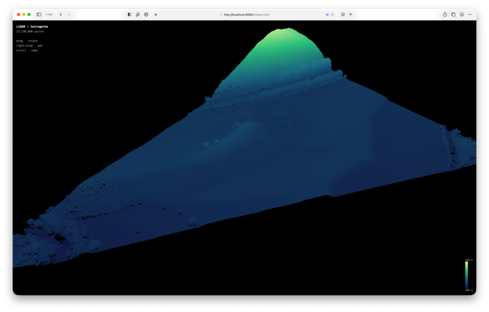Click the elevation color scale bar
Image resolution: width=489 pixels, height=312 pixels.
pos(467,275)
